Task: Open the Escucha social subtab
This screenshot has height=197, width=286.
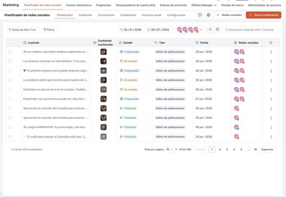Action: pyautogui.click(x=152, y=15)
